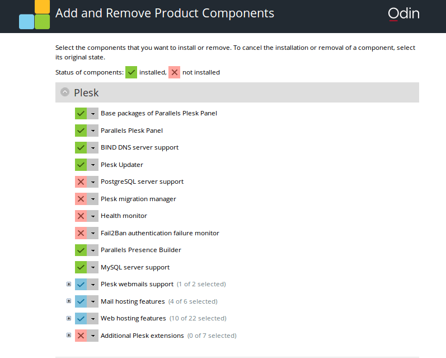
Task: Collapse the Plesk section with chevron button
Action: click(65, 92)
